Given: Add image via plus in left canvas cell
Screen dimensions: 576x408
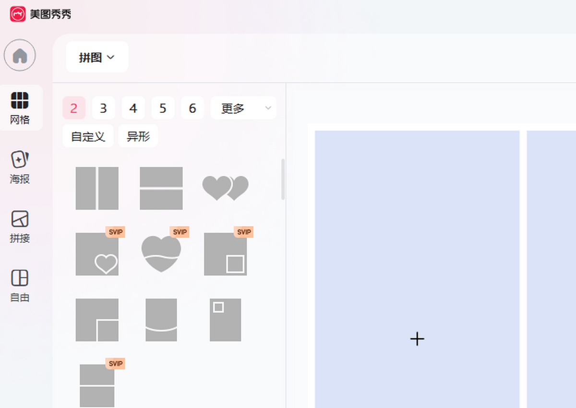Looking at the screenshot, I should click(417, 339).
